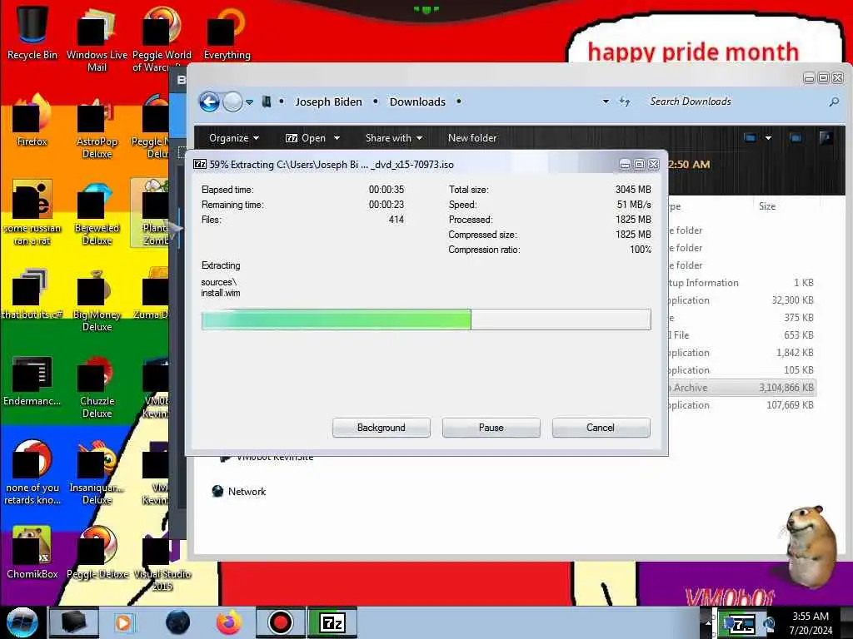This screenshot has width=853, height=639.
Task: Open 'that but its c#' desktop icon
Action: click(32, 294)
